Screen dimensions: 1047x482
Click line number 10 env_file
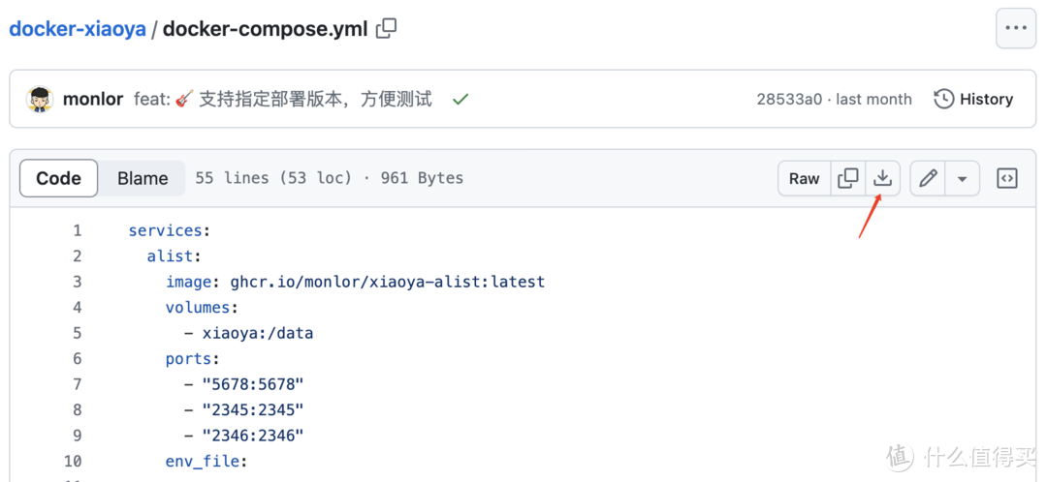73,461
